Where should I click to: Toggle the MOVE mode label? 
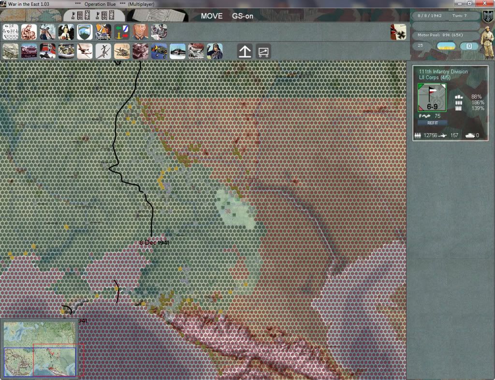click(212, 16)
